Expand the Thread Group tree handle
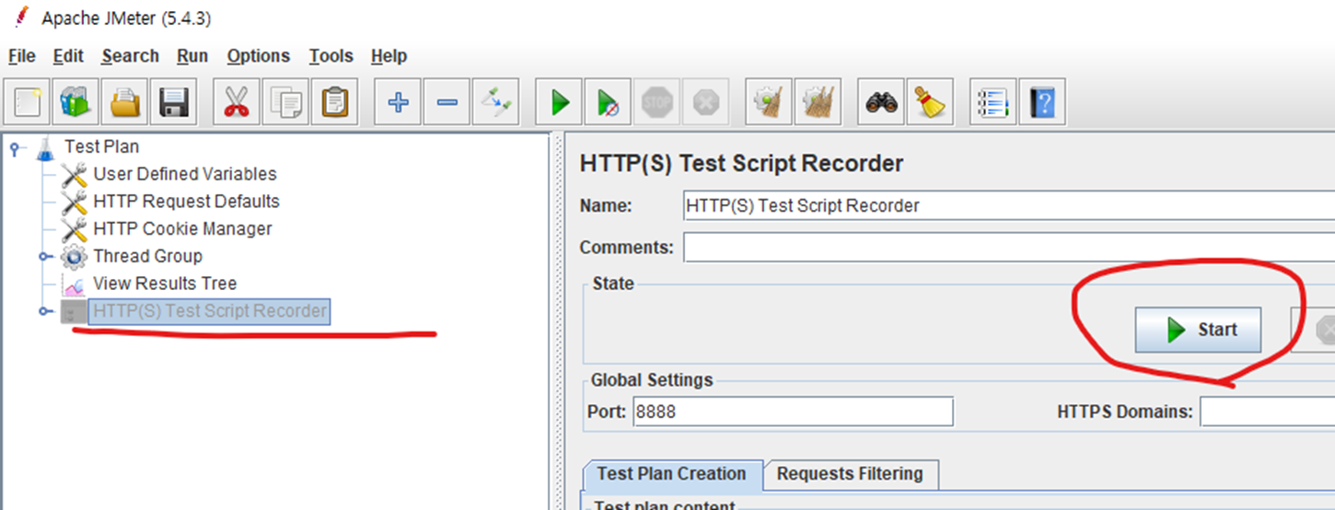This screenshot has height=510, width=1335. coord(45,257)
